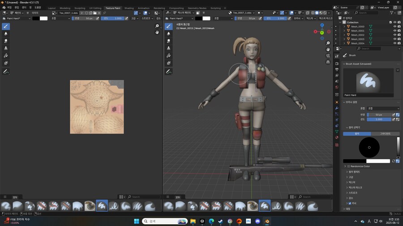Open the Texture properties tab
This screenshot has height=226, width=403.
point(337,145)
